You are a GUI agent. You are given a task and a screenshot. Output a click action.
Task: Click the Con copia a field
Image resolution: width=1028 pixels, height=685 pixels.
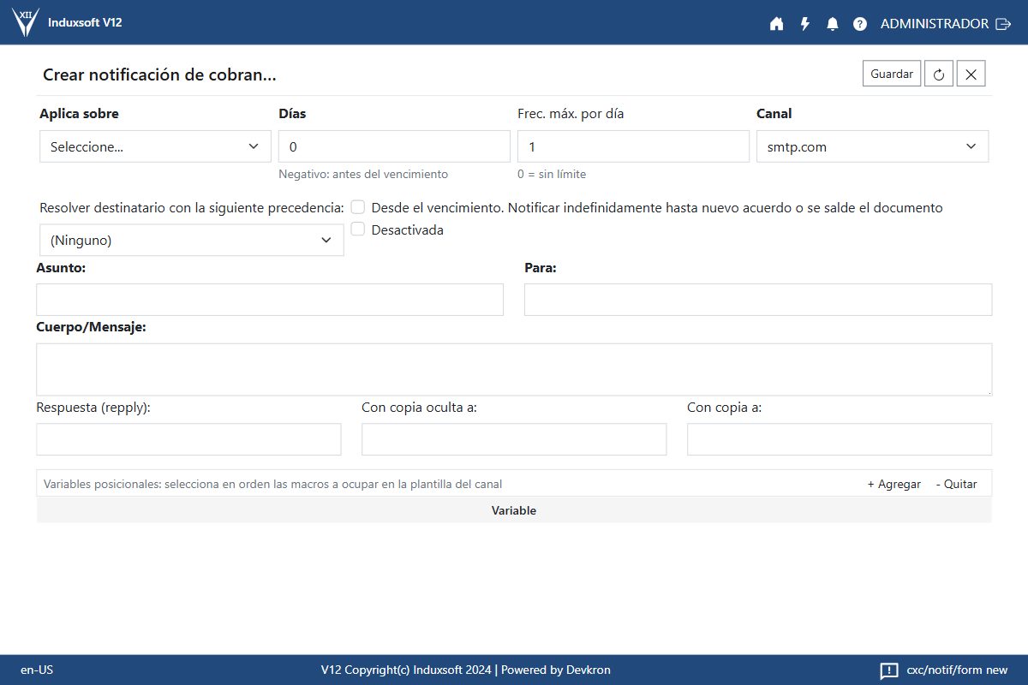click(840, 439)
